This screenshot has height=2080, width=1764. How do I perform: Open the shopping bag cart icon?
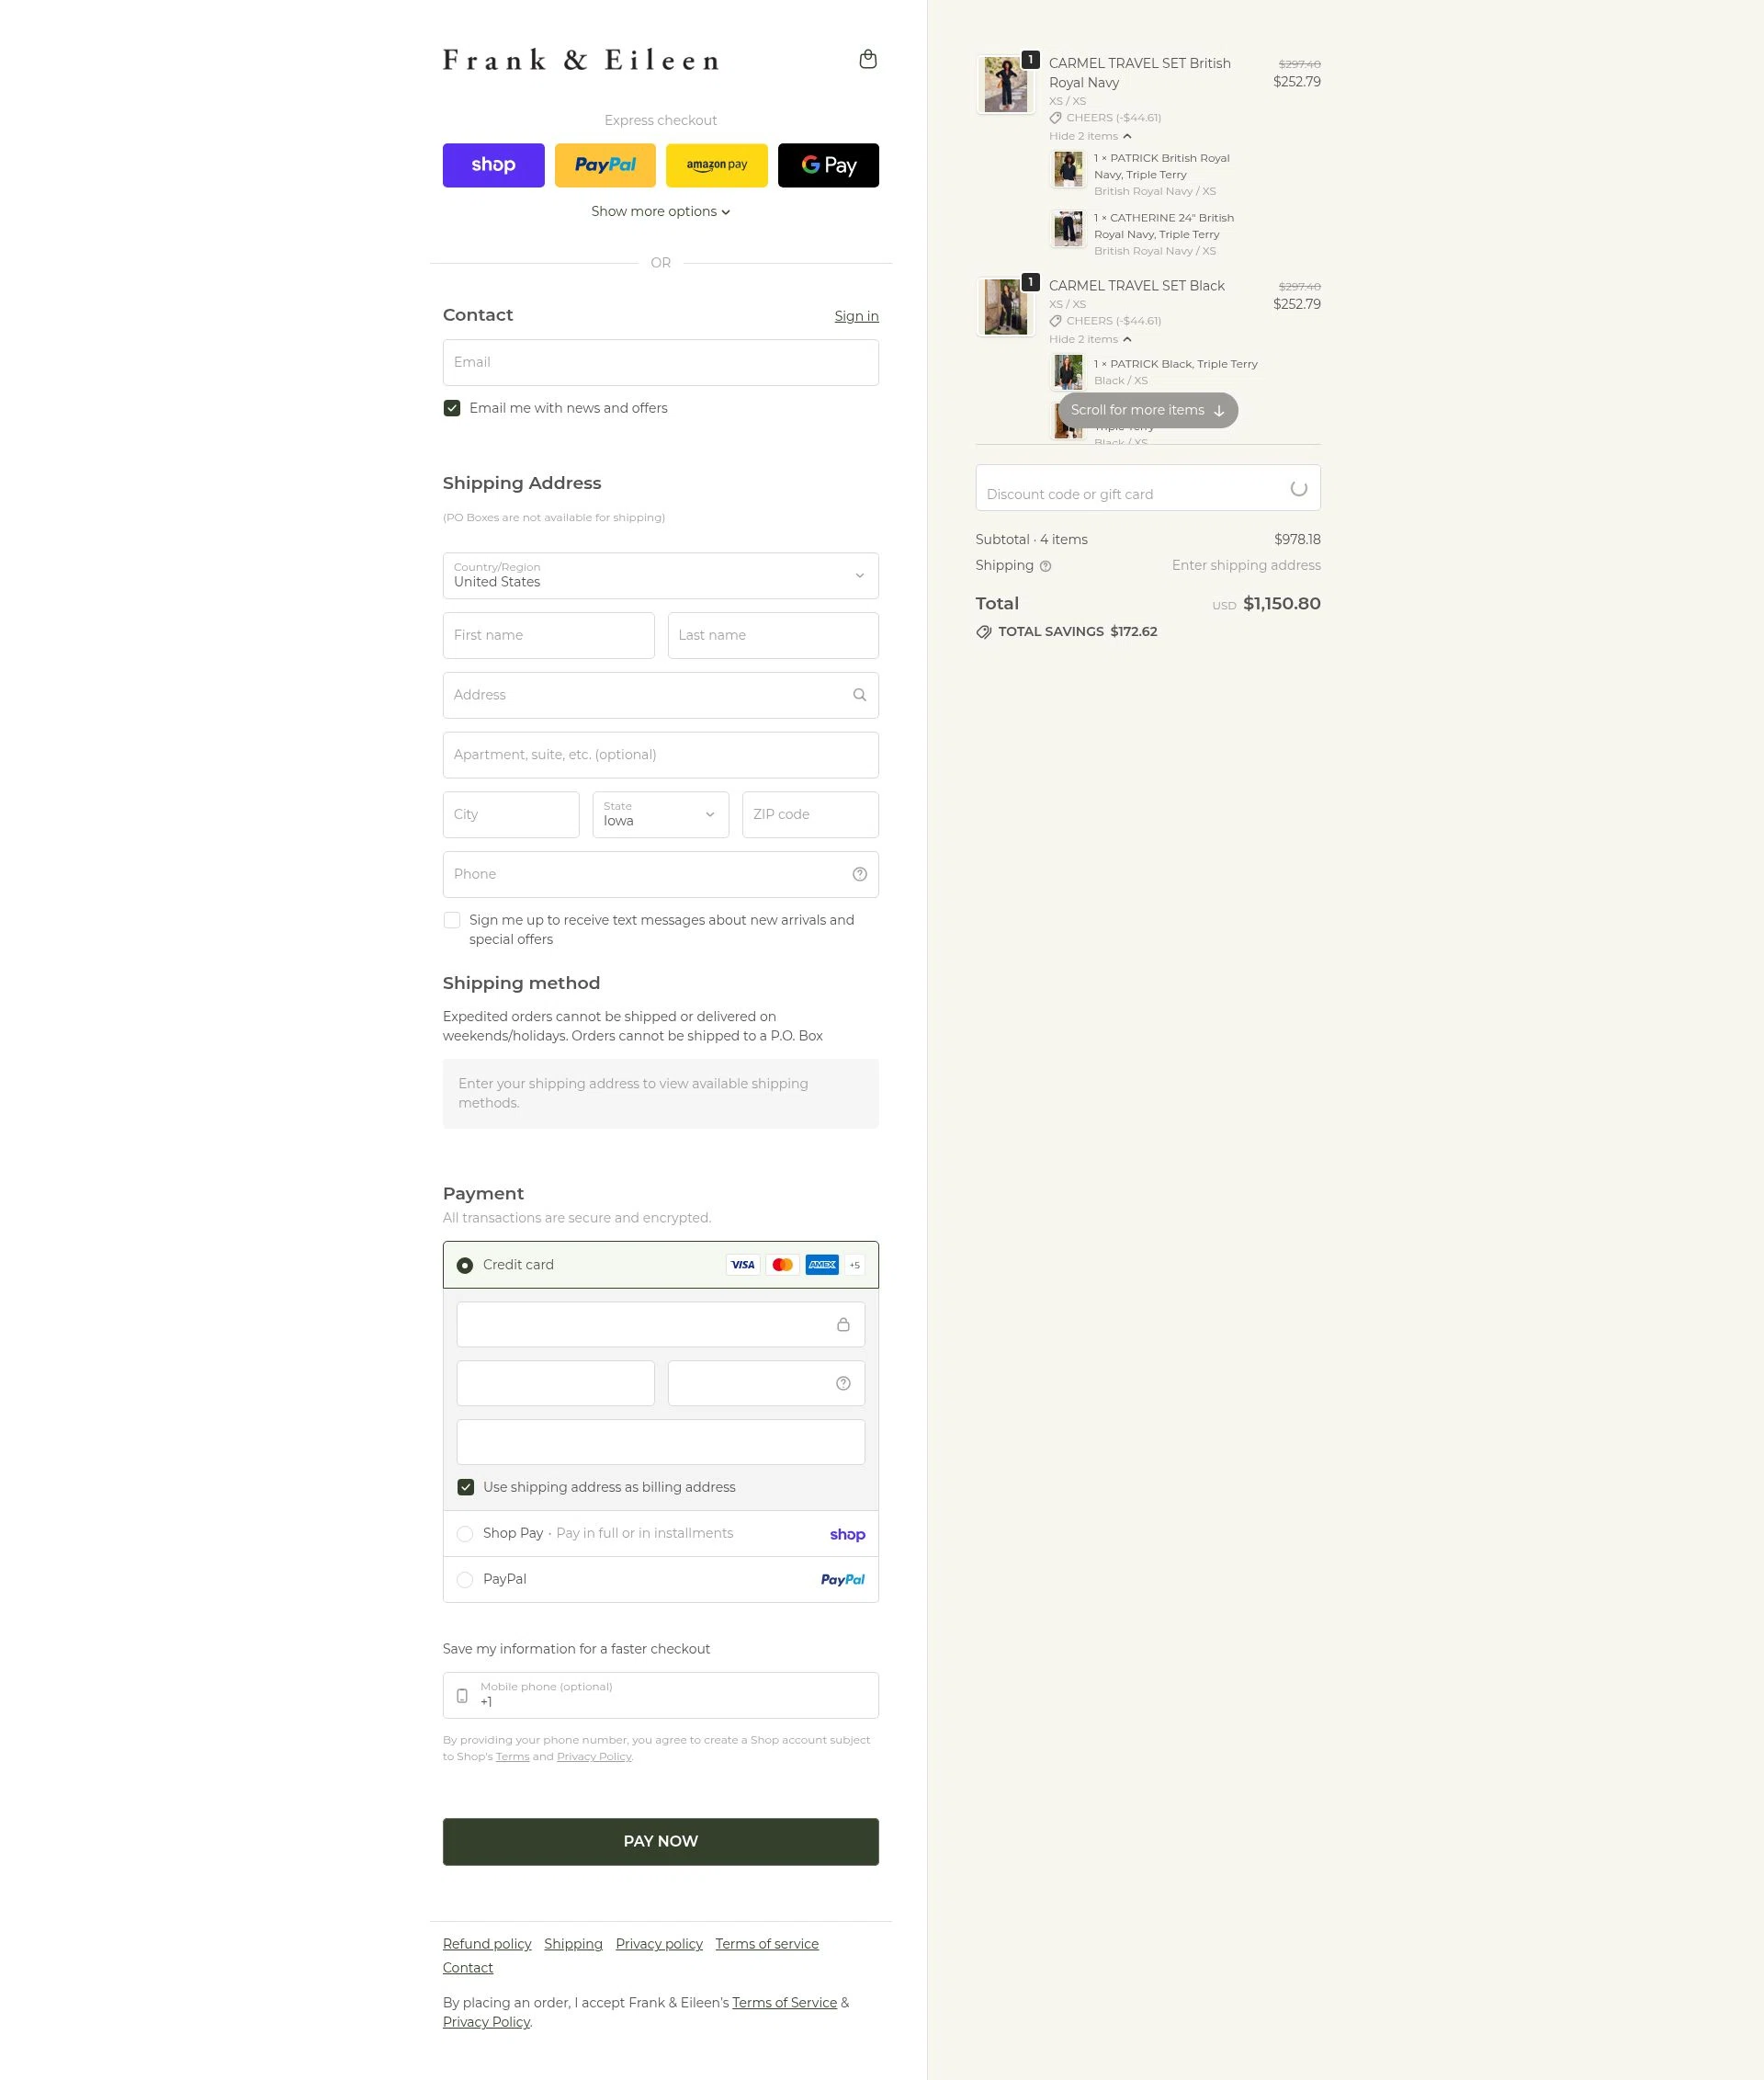867,59
